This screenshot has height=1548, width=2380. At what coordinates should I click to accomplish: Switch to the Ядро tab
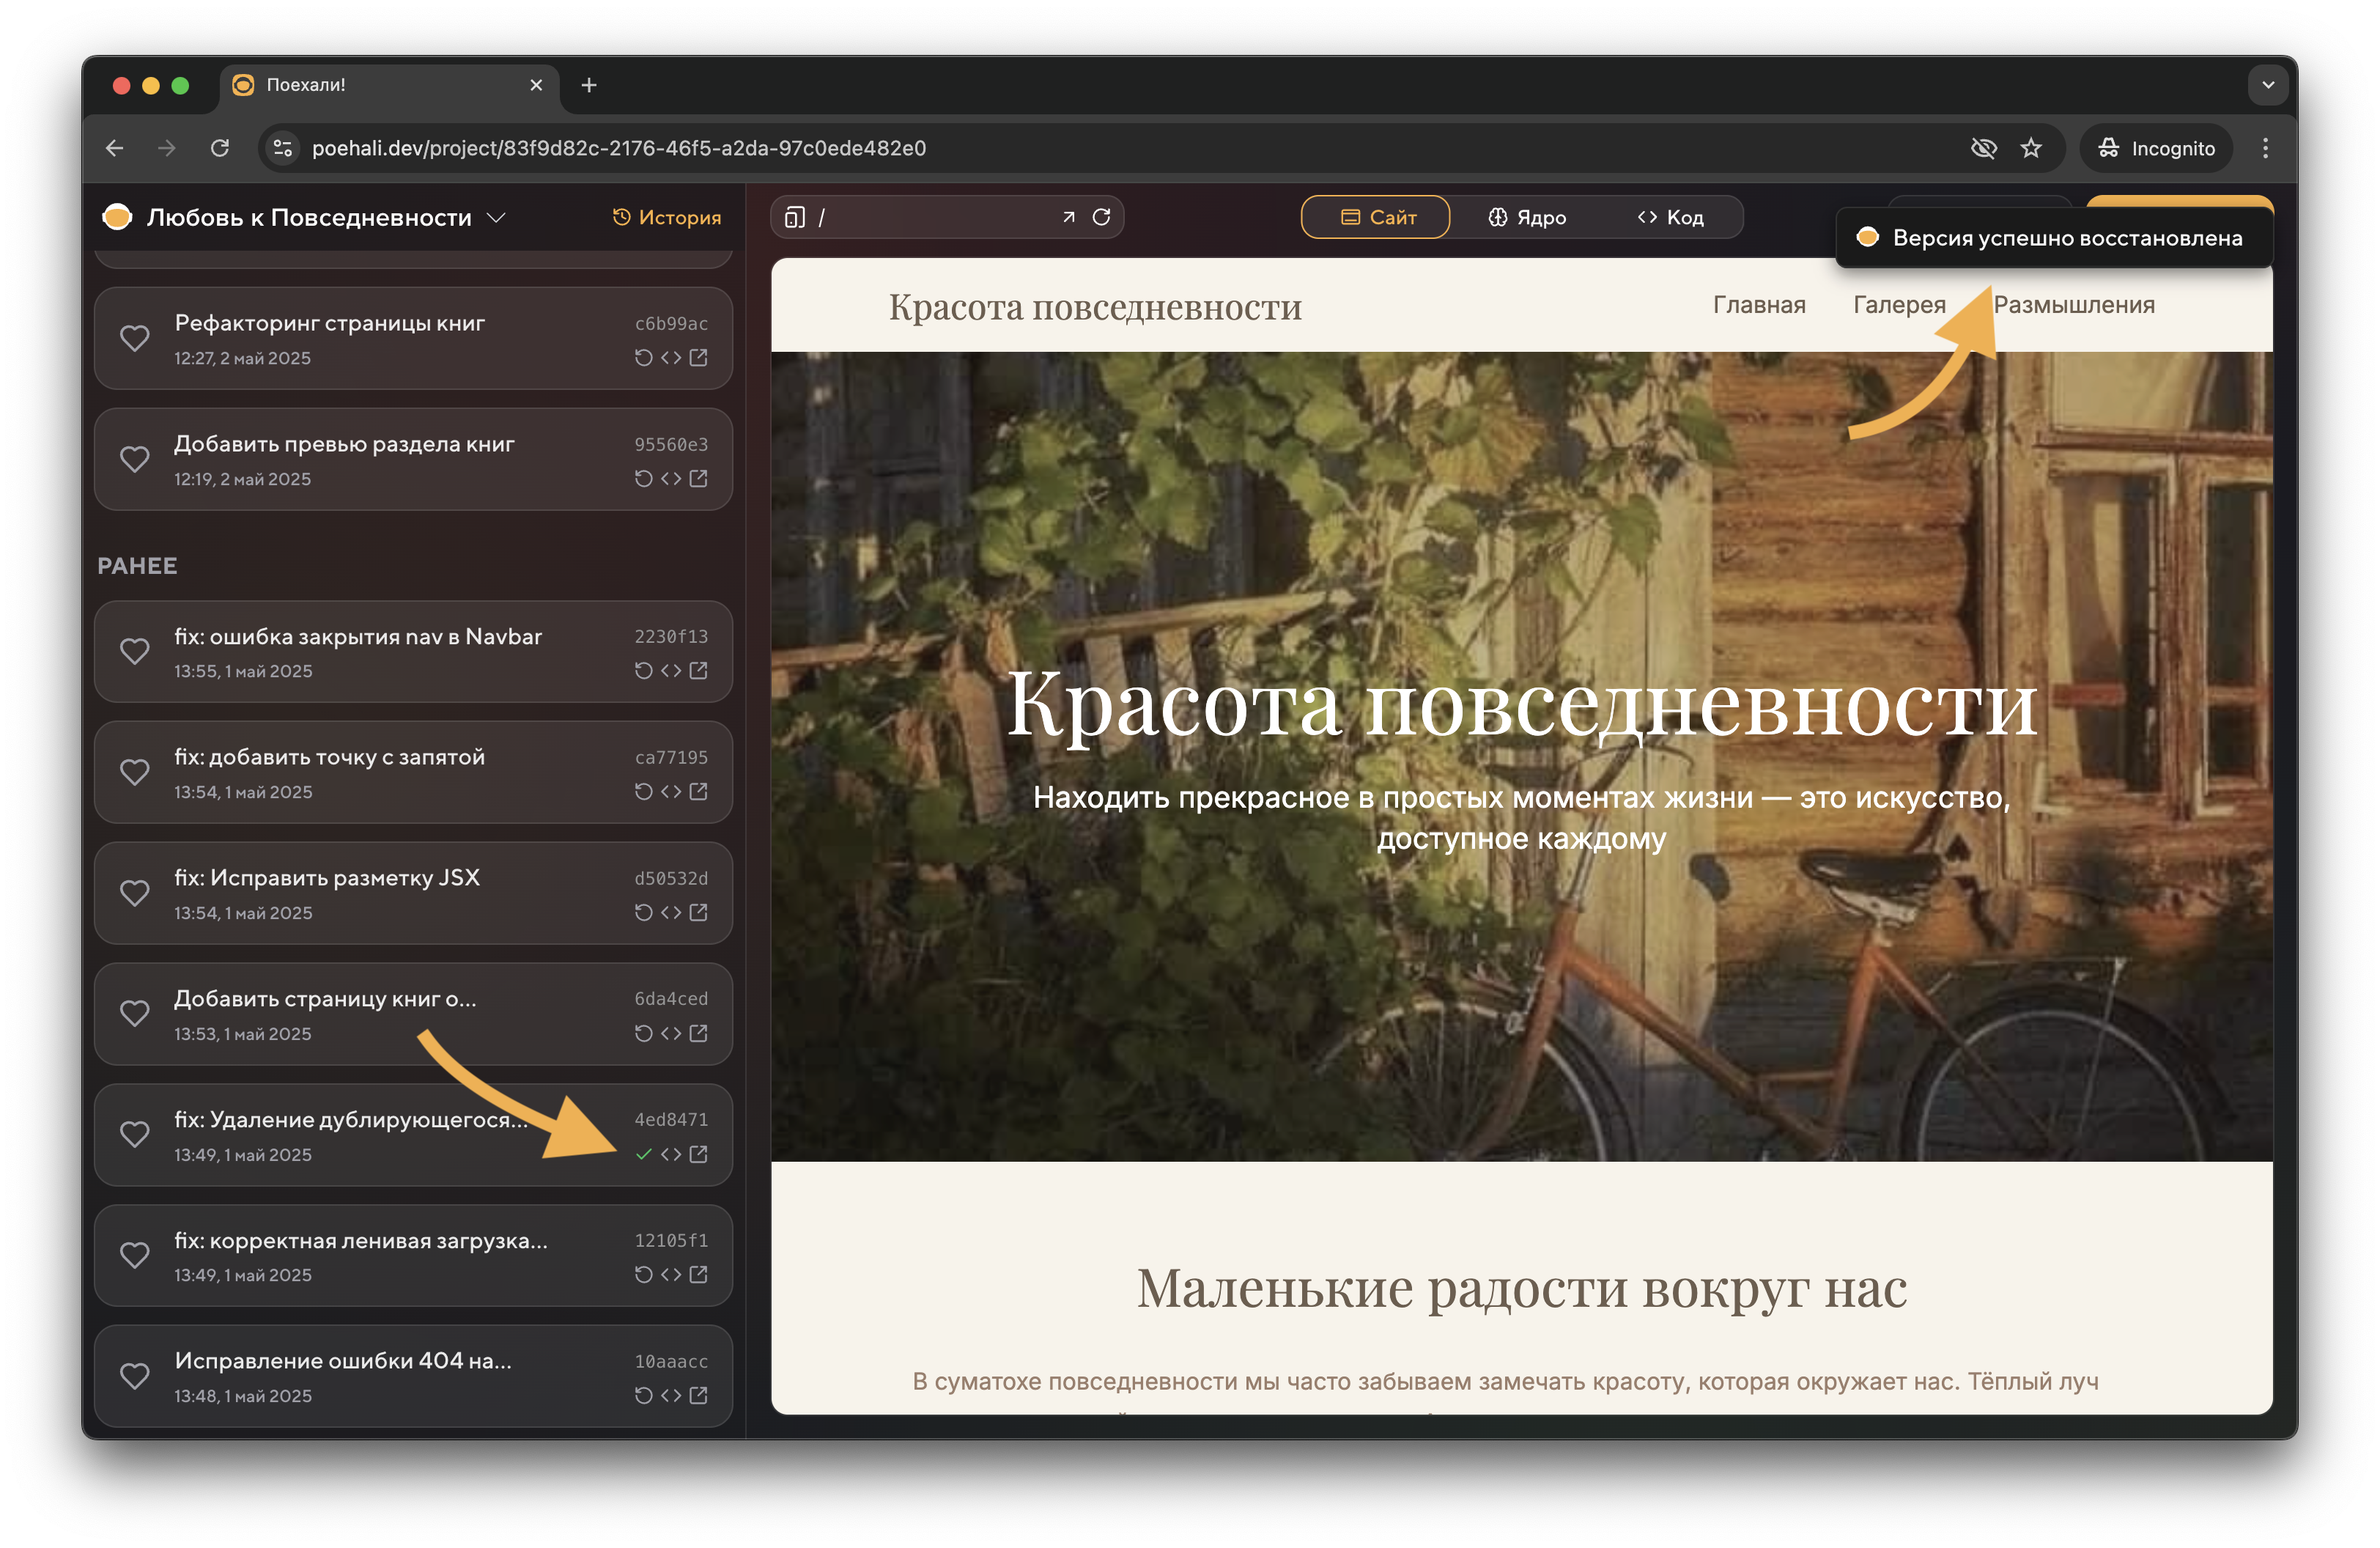click(x=1527, y=216)
